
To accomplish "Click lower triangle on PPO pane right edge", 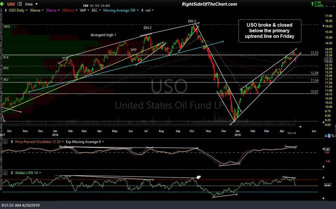I will click(x=323, y=166).
